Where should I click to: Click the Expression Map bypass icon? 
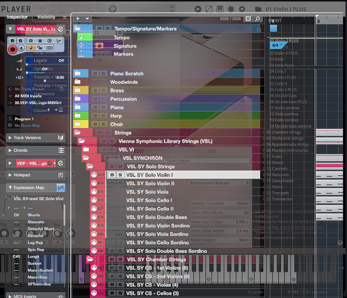(60, 188)
